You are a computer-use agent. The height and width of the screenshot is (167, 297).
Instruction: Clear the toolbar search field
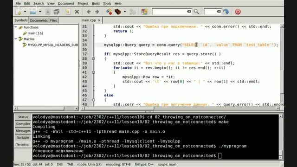(x=189, y=12)
